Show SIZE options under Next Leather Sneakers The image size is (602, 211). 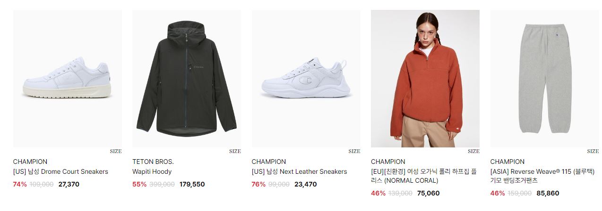coord(354,151)
